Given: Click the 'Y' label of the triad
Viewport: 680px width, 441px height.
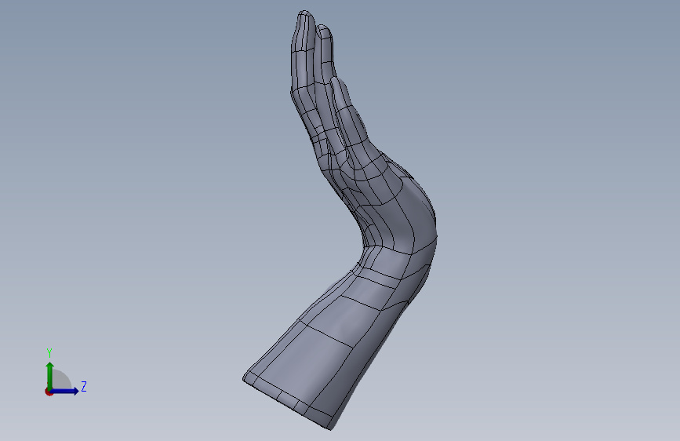Looking at the screenshot, I should 49,353.
